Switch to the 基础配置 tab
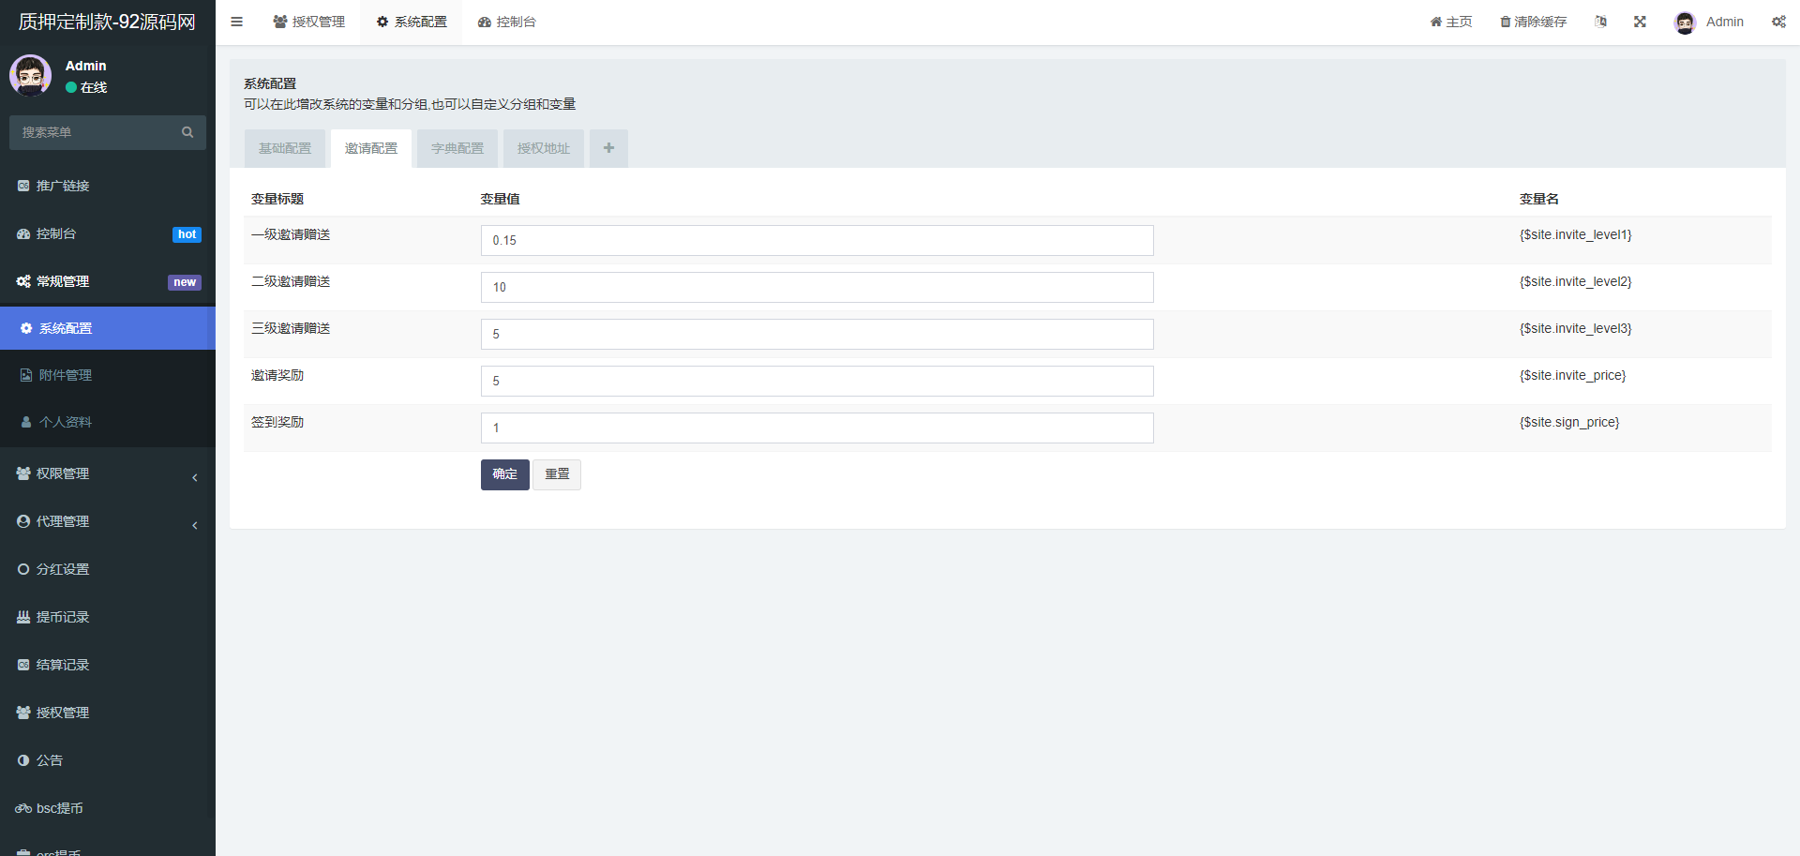 (285, 148)
